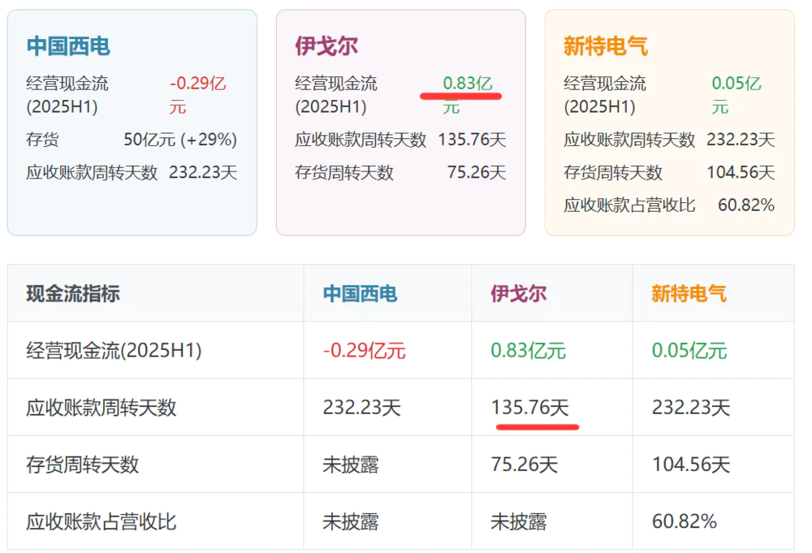
Task: Click the red -0.29亿元 value in the table
Action: click(x=364, y=351)
